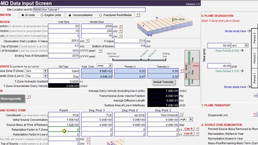Open help for Observation Well X-Value
The height and width of the screenshot is (145, 258).
click(87, 41)
